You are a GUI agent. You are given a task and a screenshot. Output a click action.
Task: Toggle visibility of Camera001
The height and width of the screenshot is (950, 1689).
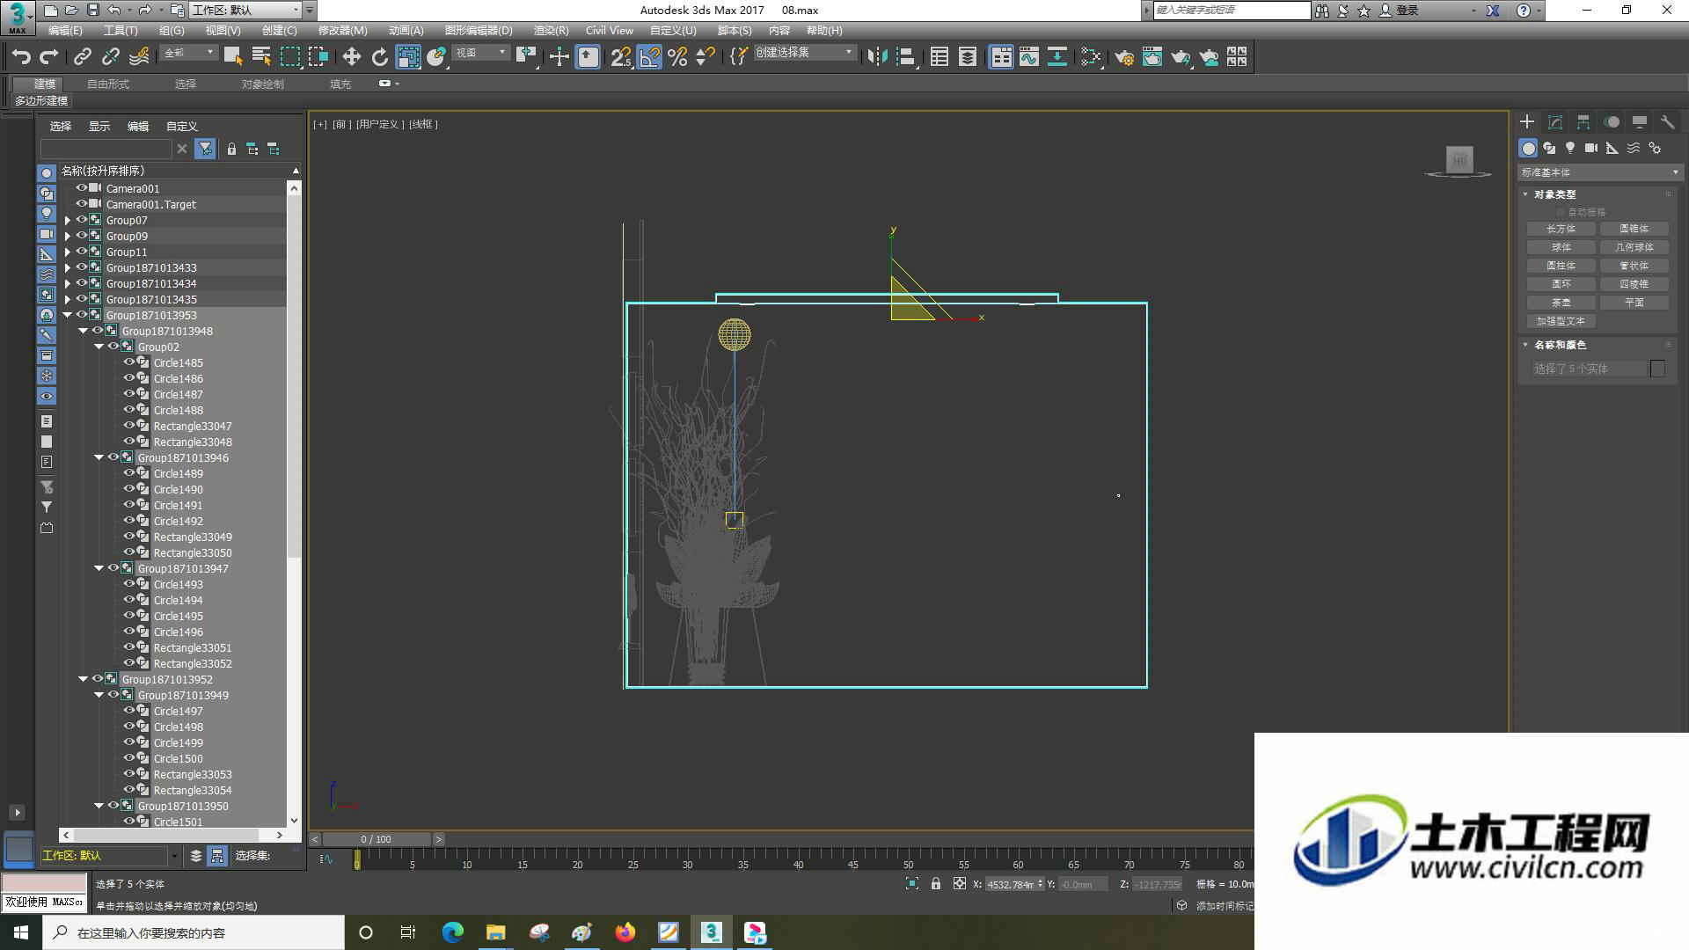point(82,188)
